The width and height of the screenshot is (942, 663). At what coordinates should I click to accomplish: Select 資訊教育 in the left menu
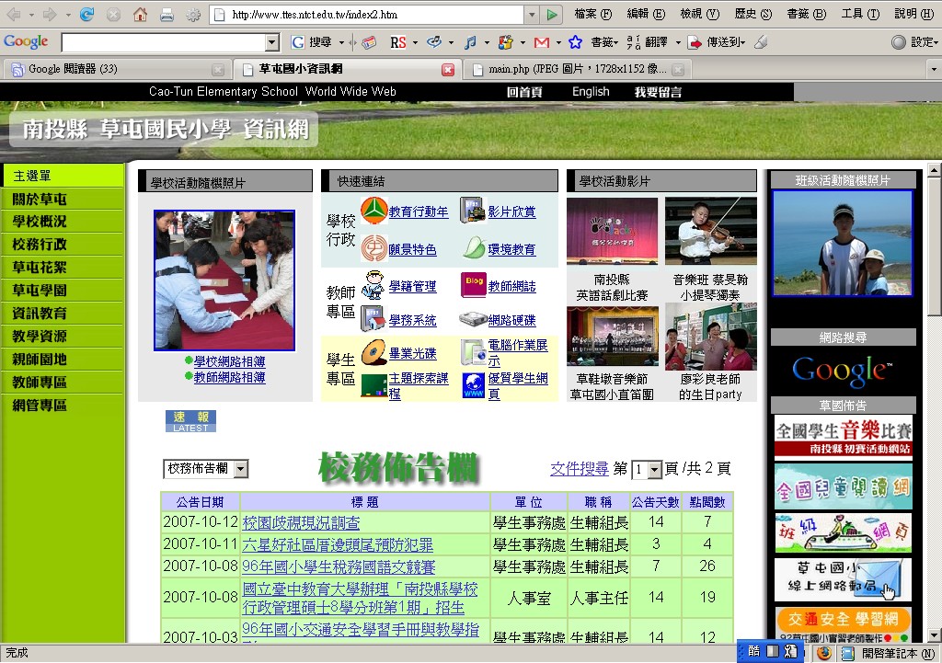(x=40, y=314)
